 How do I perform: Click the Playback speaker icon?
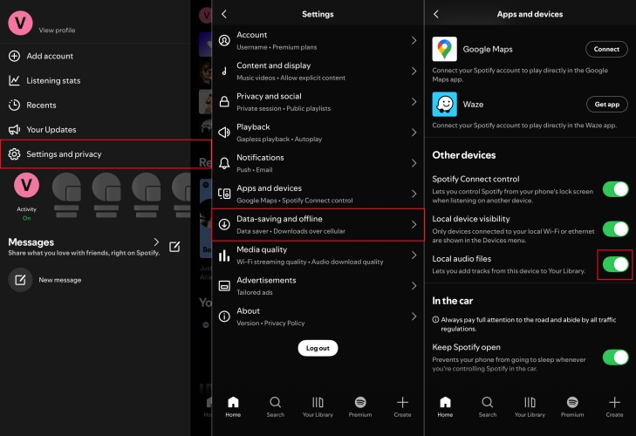(224, 133)
